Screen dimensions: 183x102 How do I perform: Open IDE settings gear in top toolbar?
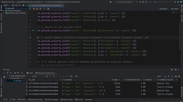[178, 2]
